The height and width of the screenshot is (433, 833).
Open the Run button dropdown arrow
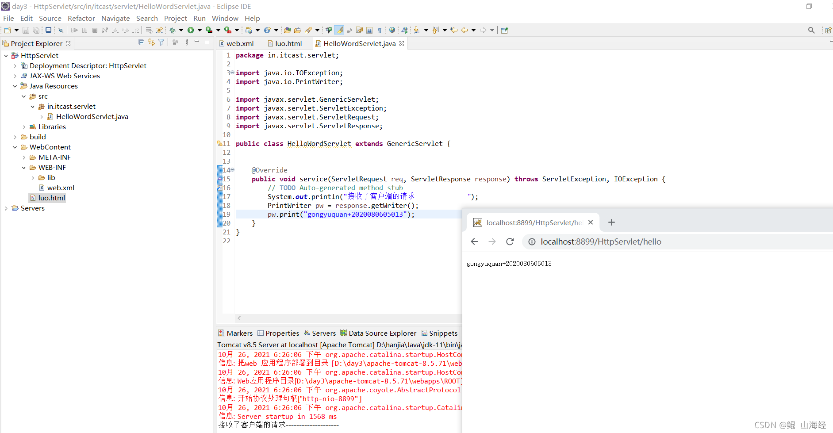coord(200,30)
